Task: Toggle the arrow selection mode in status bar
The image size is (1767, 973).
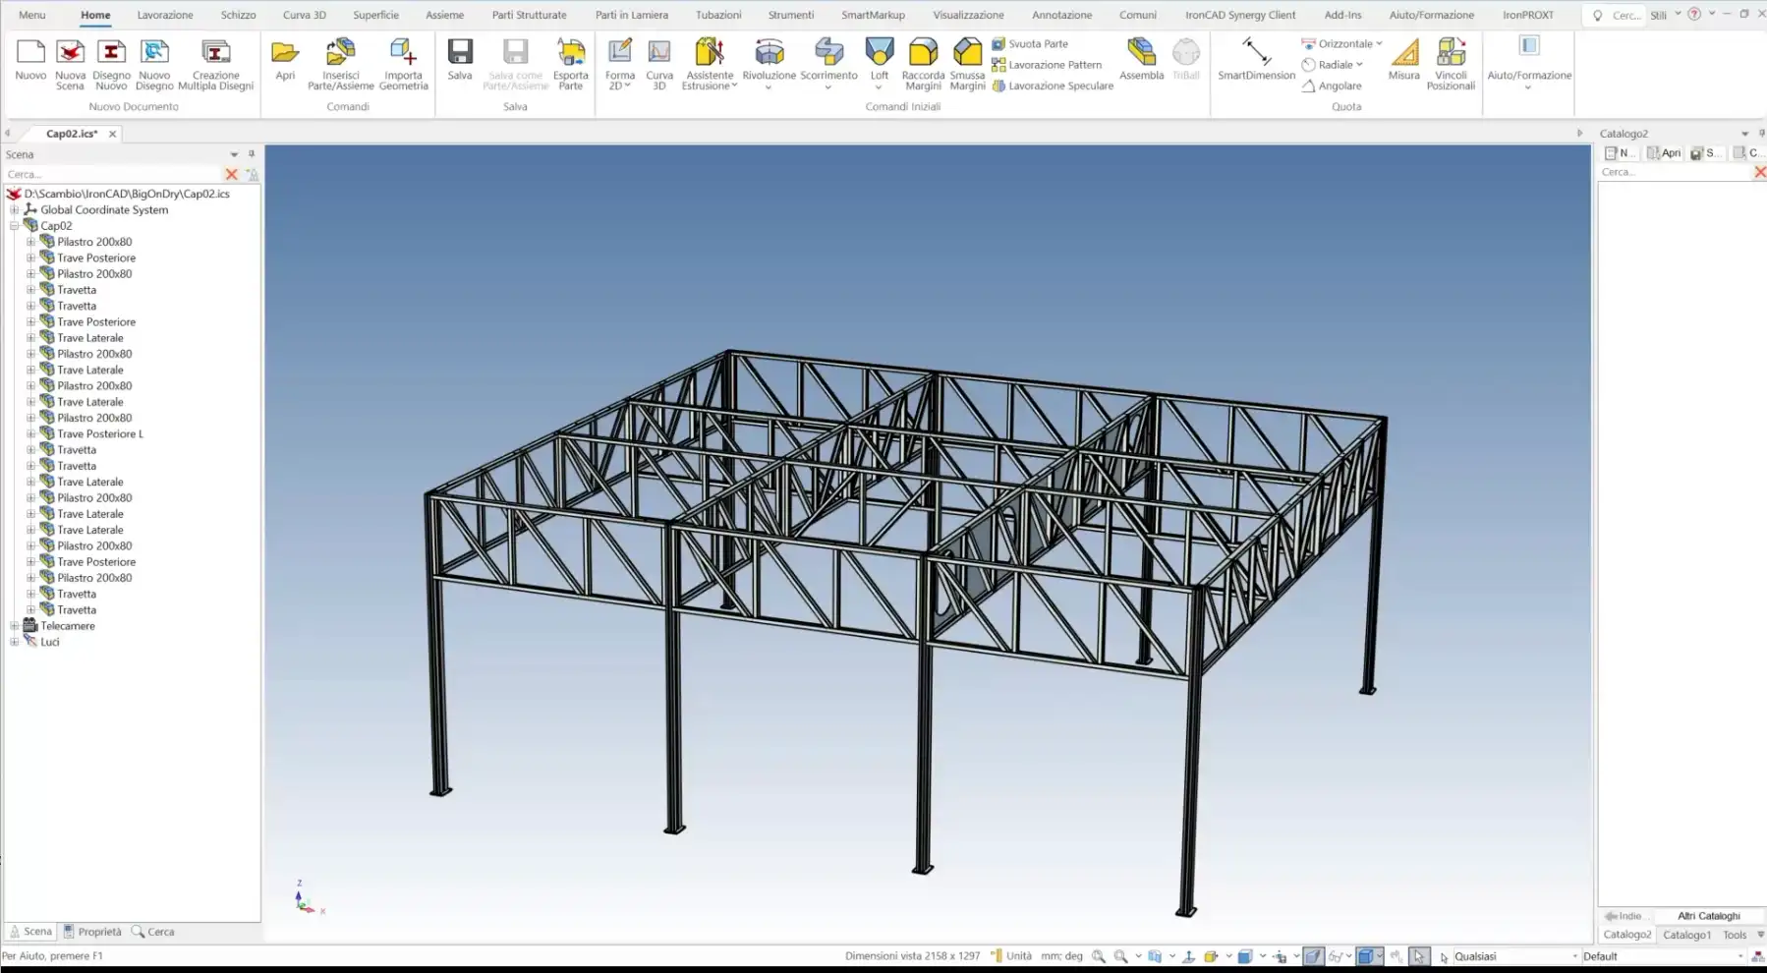Action: [1418, 956]
